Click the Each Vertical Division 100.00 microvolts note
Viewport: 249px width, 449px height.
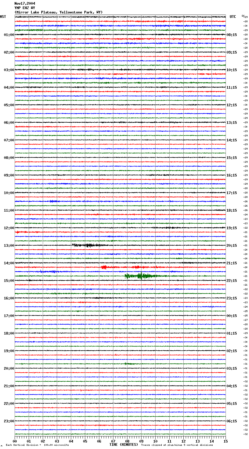[x=37, y=445]
